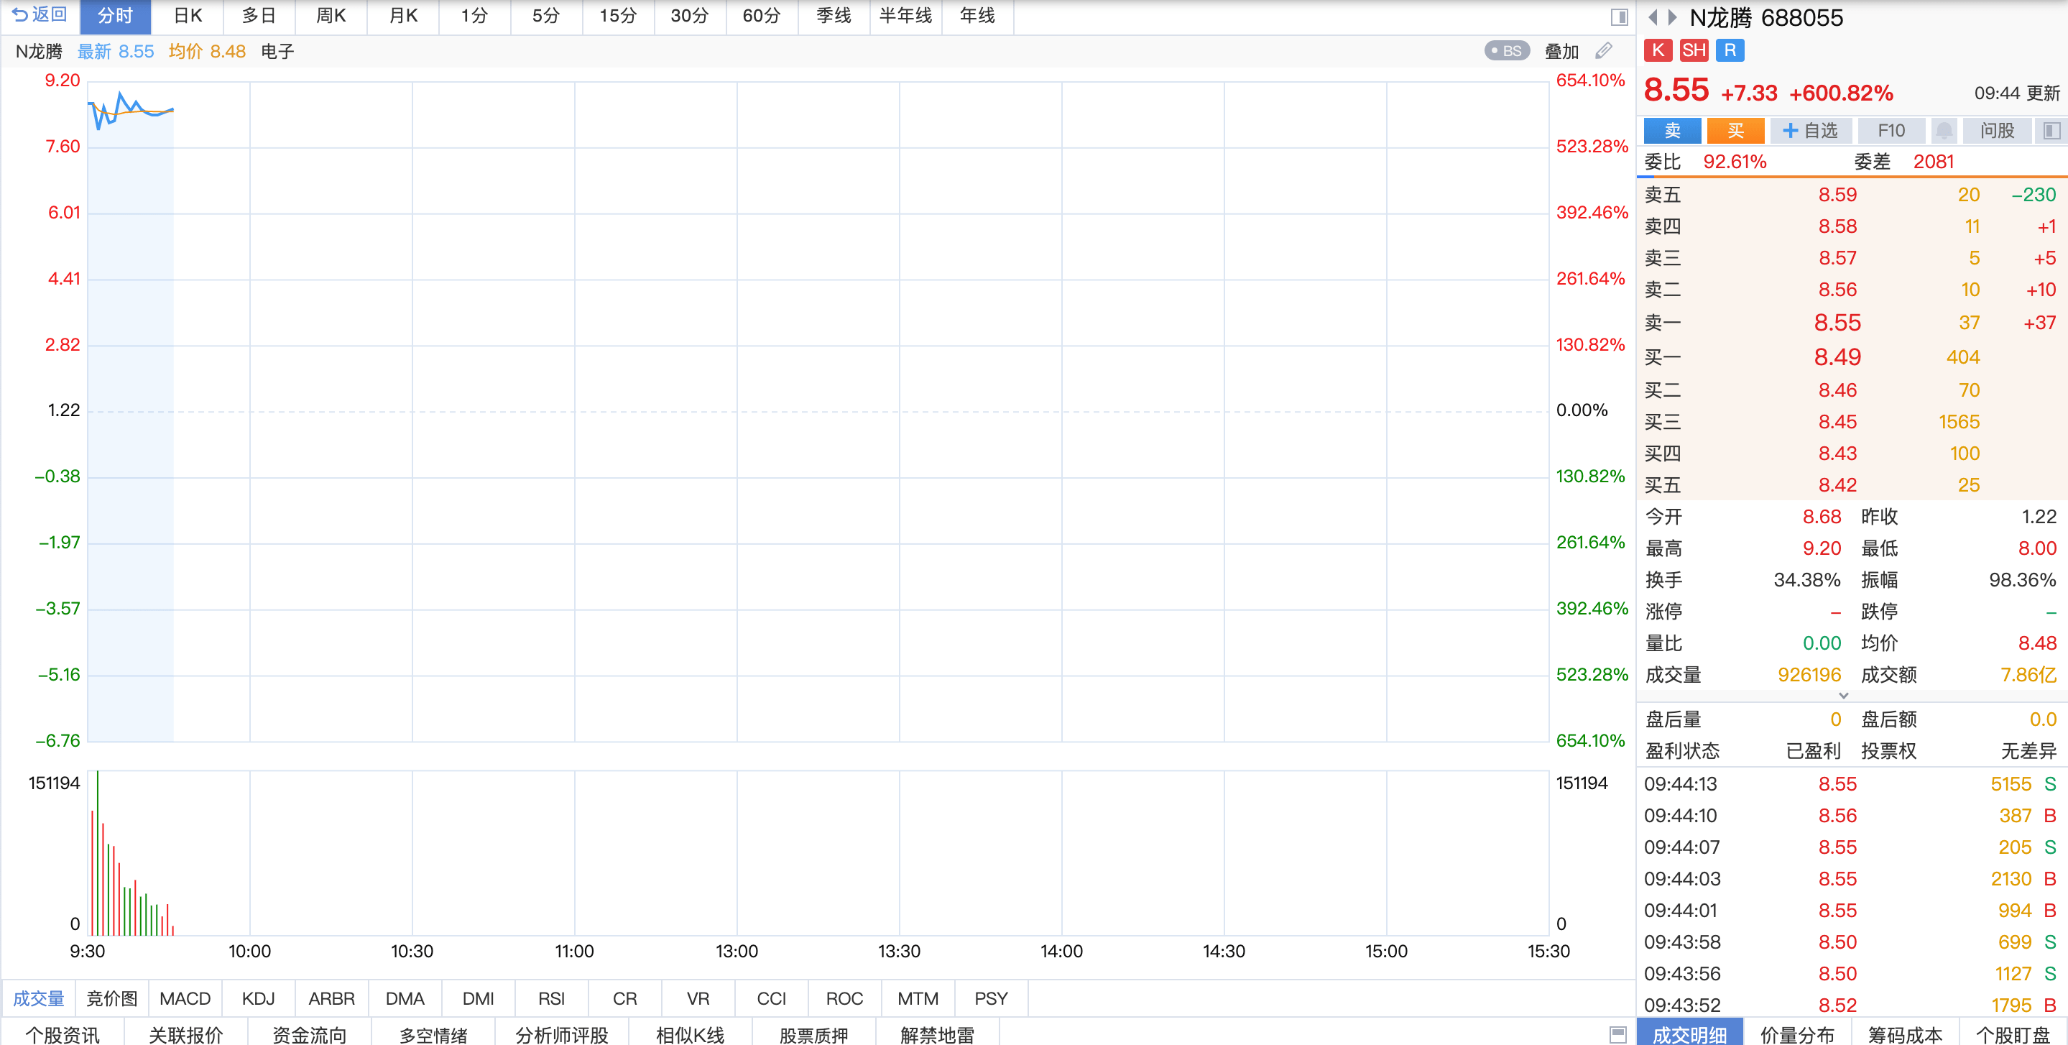This screenshot has height=1045, width=2068.
Task: Switch to the 日K daily candlestick tab
Action: 187,16
